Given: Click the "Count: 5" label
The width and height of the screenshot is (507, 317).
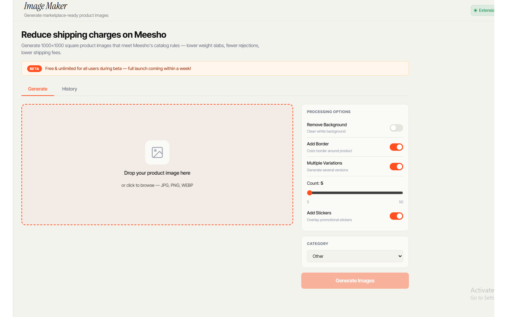Looking at the screenshot, I should 315,183.
